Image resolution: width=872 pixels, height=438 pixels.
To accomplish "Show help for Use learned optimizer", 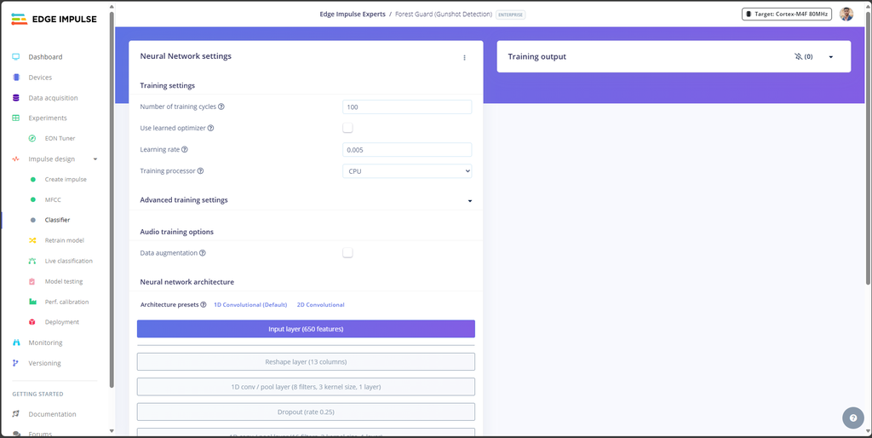I will [211, 128].
